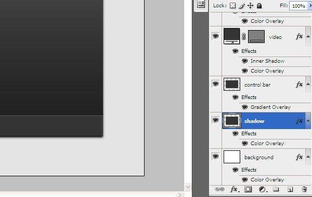Viewport: 312px width, 197px height.
Task: Click fx badge on background layer
Action: 300,157
